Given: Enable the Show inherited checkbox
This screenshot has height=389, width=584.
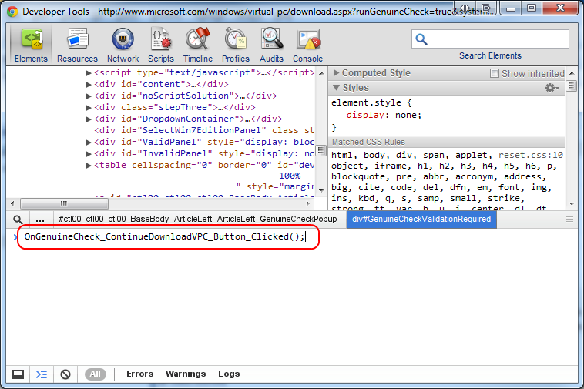Looking at the screenshot, I should click(x=494, y=73).
